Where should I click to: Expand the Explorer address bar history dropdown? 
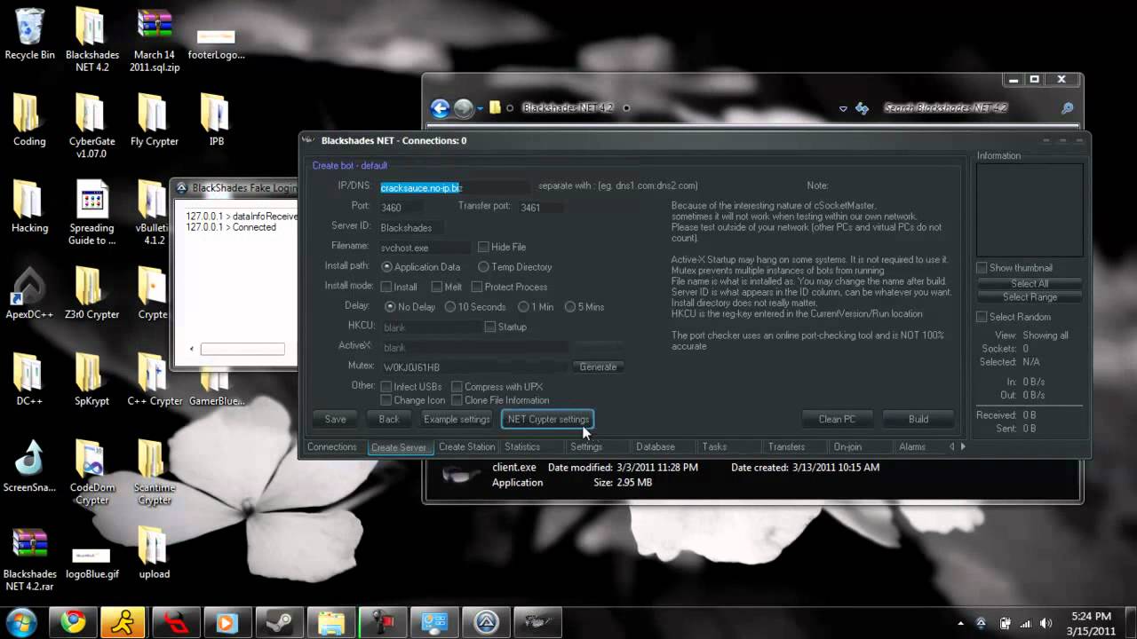click(x=843, y=108)
